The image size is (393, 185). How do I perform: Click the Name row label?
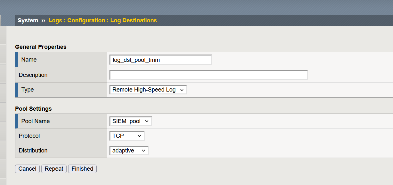pyautogui.click(x=29, y=60)
